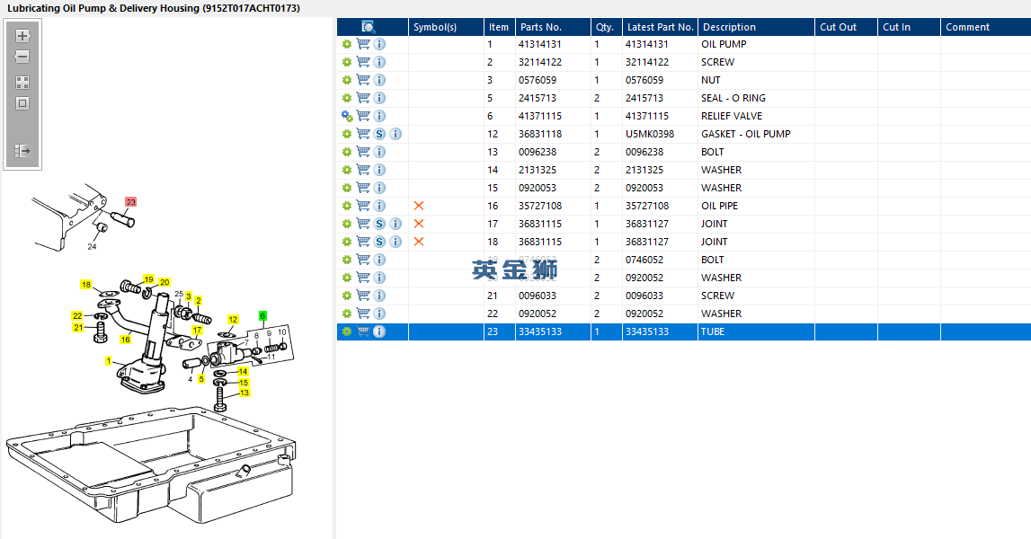Image resolution: width=1031 pixels, height=539 pixels.
Task: Click gear icon on OIL PIPE row
Action: click(x=347, y=206)
